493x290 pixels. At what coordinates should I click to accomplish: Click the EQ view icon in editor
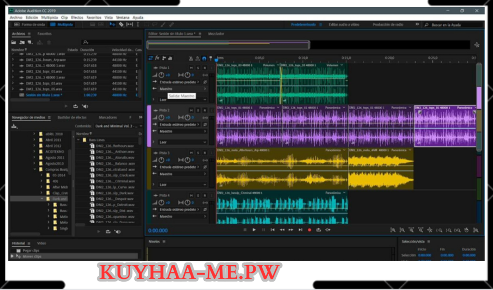click(170, 58)
